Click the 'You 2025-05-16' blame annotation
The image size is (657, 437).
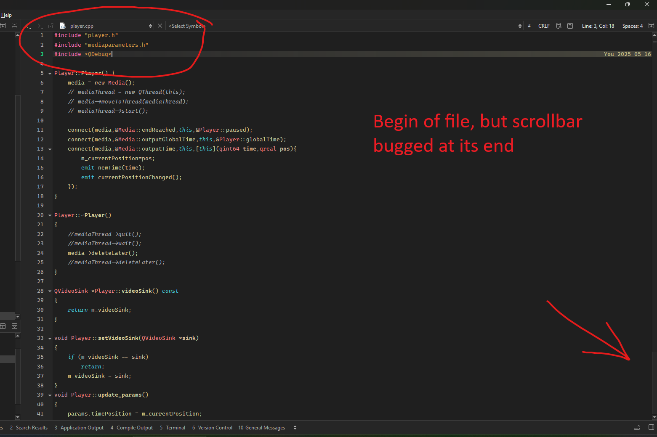click(x=627, y=54)
